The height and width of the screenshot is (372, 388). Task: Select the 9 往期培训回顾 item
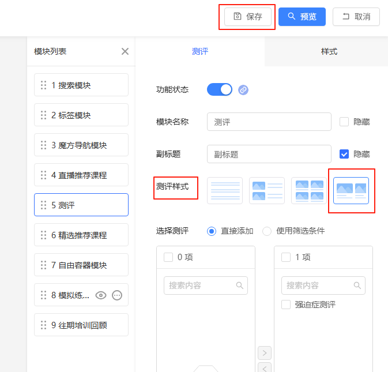81,325
